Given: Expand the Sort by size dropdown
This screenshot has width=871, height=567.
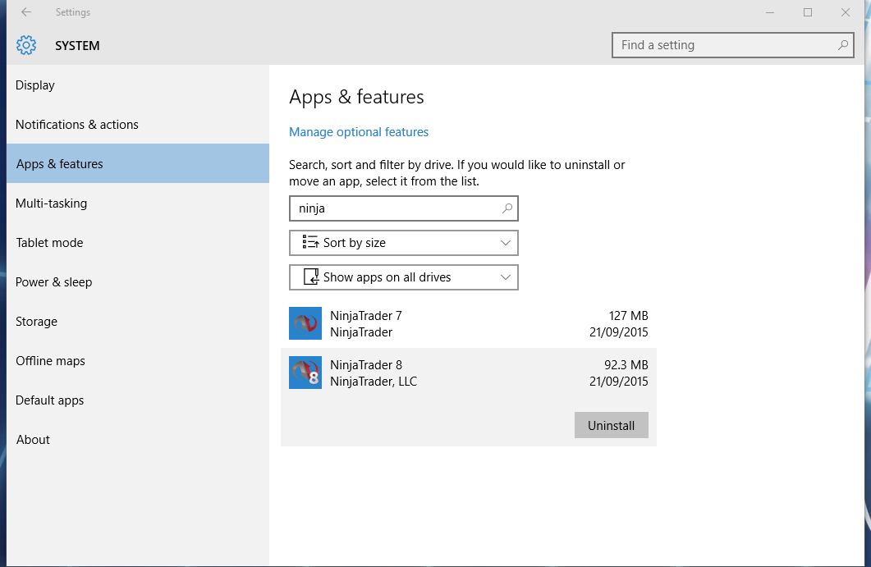Looking at the screenshot, I should (x=506, y=243).
